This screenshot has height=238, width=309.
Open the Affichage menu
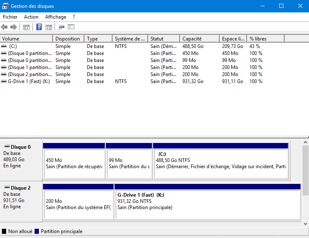coord(55,17)
